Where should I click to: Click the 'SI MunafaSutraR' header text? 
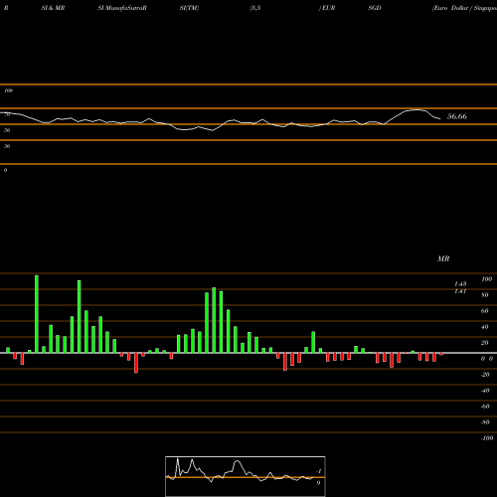coord(122,8)
